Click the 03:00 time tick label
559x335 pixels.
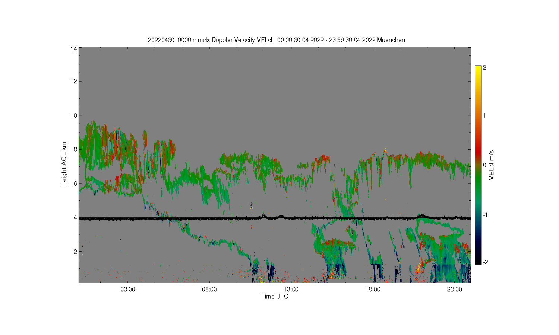pyautogui.click(x=128, y=289)
